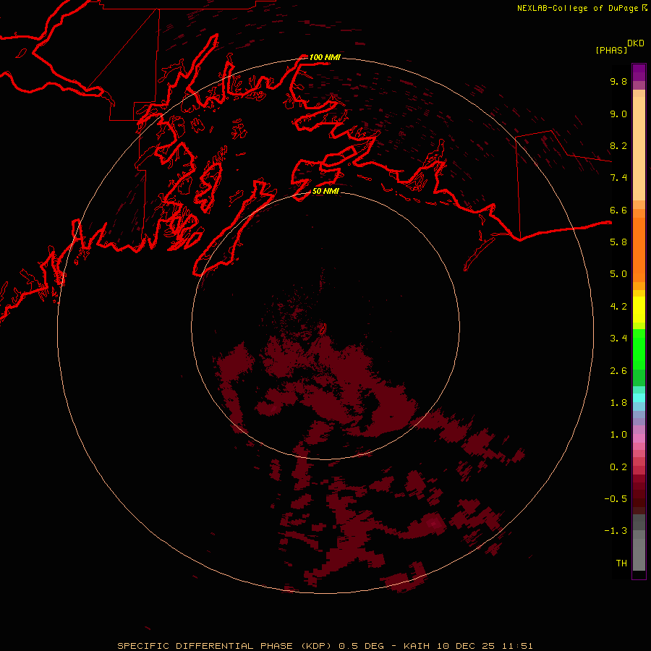Click the 5.8 value on the color scale
The width and height of the screenshot is (651, 651).
coord(618,242)
